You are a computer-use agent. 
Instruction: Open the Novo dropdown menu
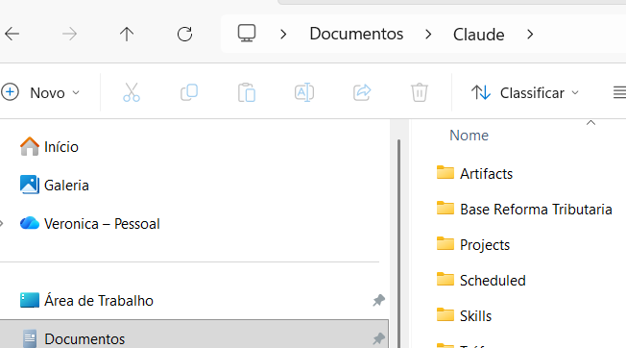[40, 92]
